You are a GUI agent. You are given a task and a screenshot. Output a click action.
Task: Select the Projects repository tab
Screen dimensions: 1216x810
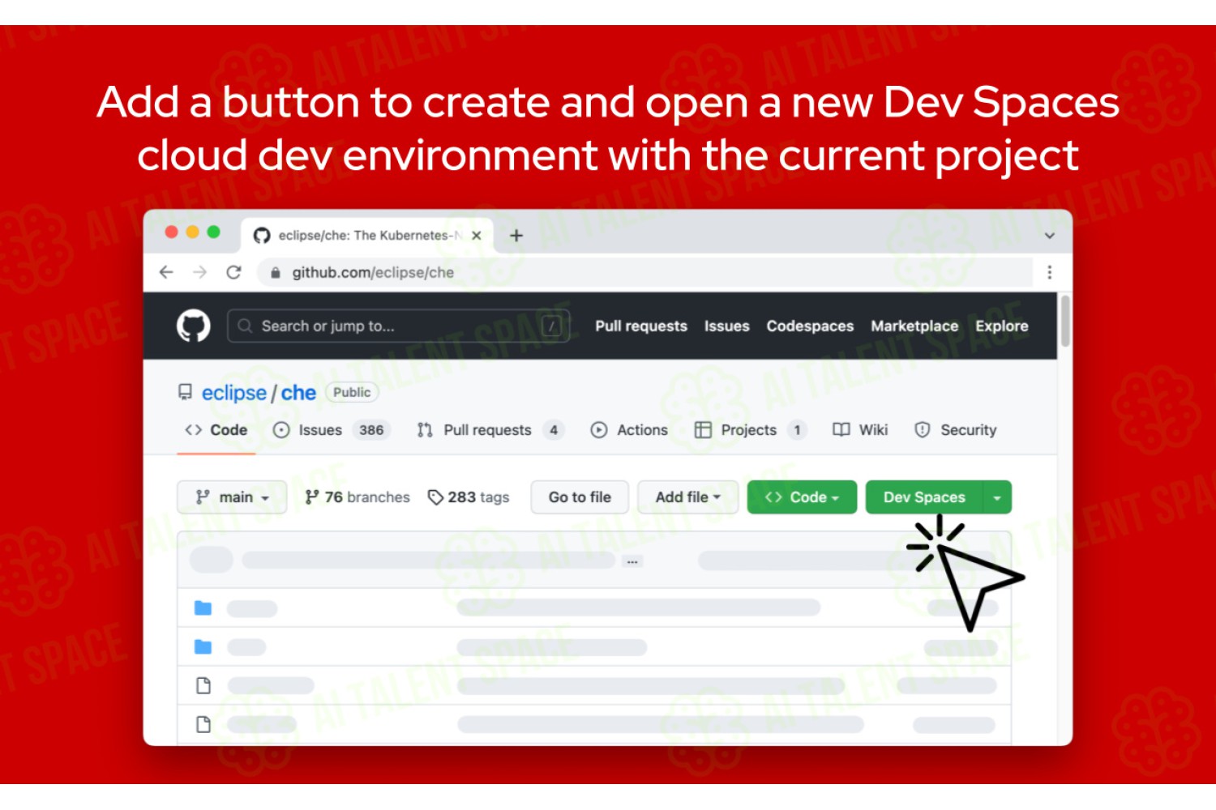click(x=751, y=430)
